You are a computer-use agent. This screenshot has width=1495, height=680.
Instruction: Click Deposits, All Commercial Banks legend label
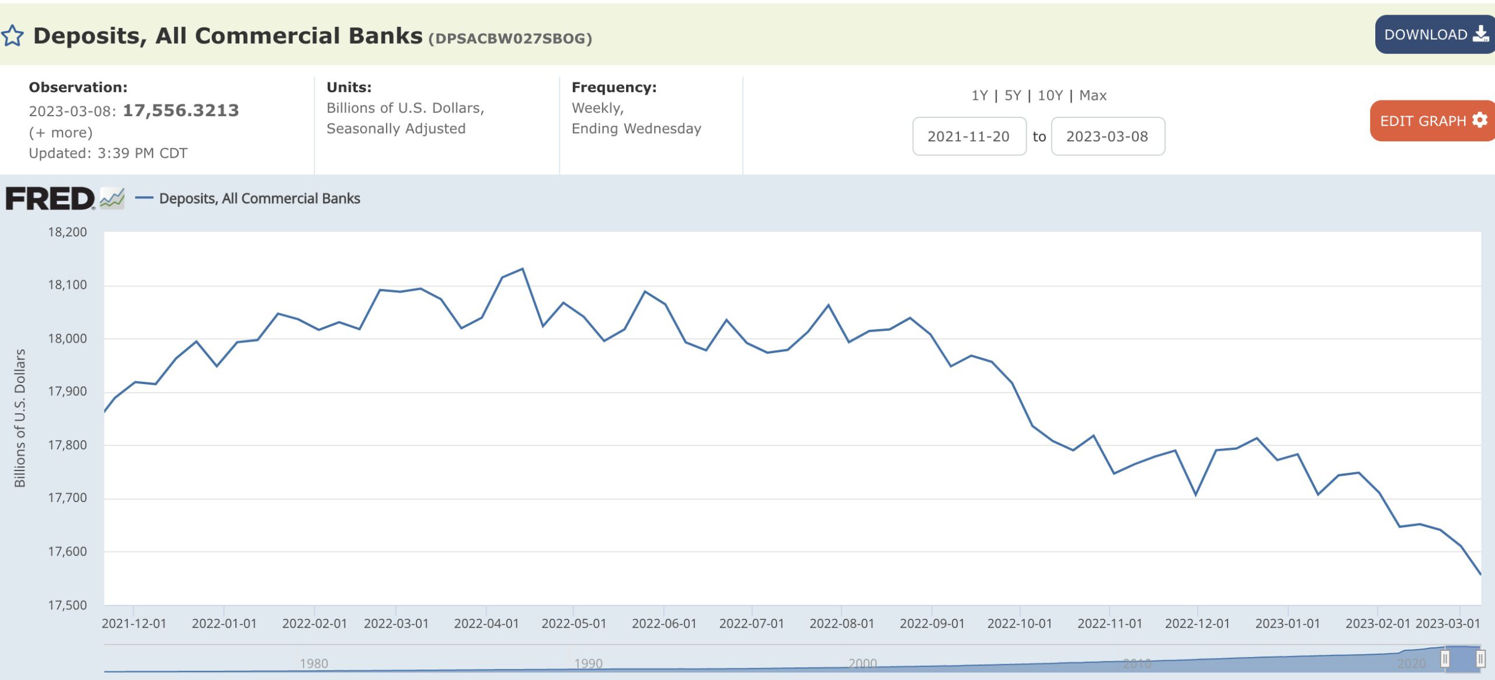[259, 198]
